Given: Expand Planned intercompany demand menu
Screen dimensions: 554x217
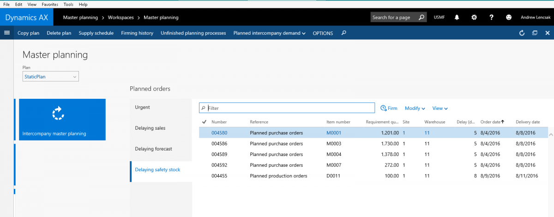Looking at the screenshot, I should click(x=270, y=33).
